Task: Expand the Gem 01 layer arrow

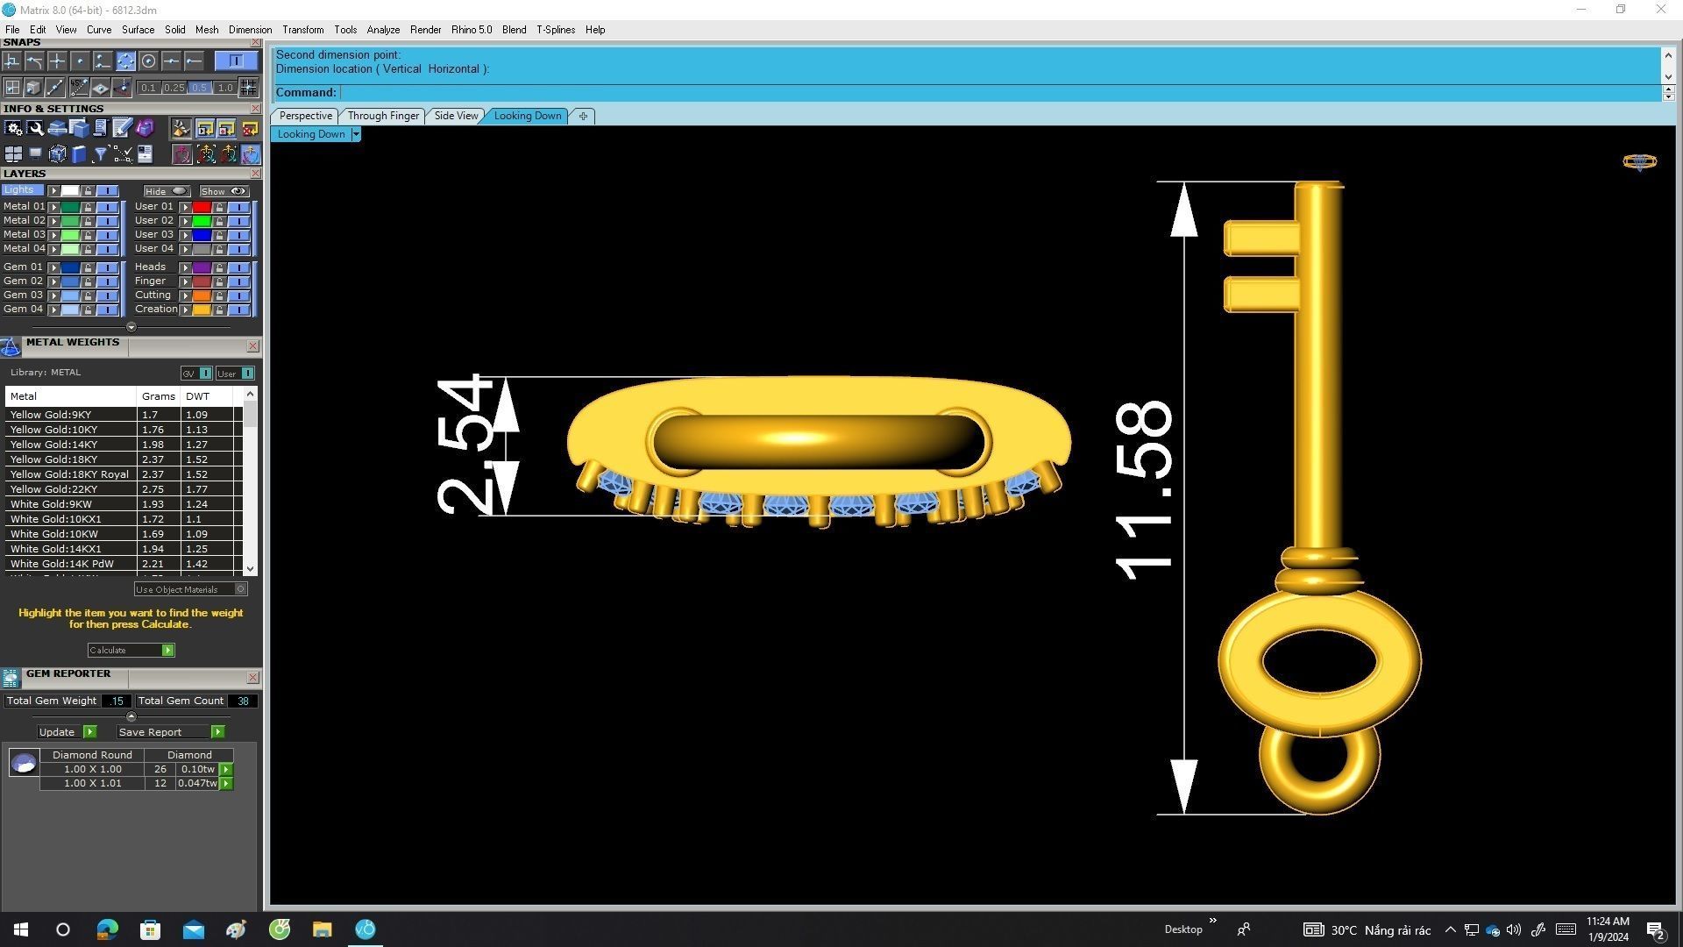Action: tap(53, 267)
